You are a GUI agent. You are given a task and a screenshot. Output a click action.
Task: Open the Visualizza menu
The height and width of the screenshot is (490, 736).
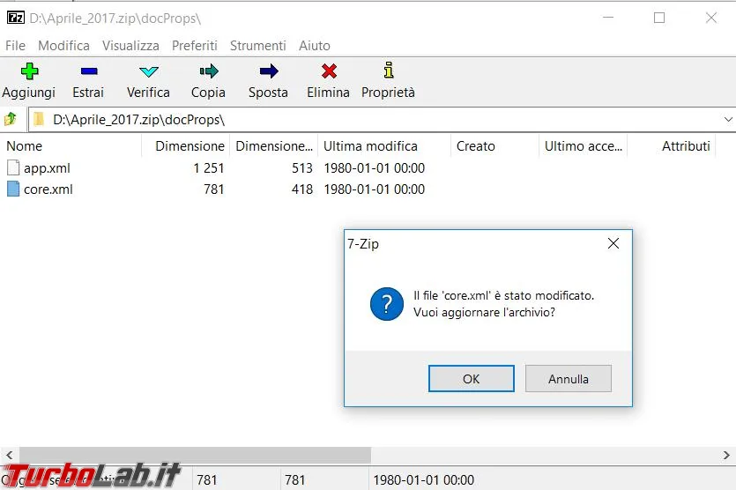(x=130, y=46)
